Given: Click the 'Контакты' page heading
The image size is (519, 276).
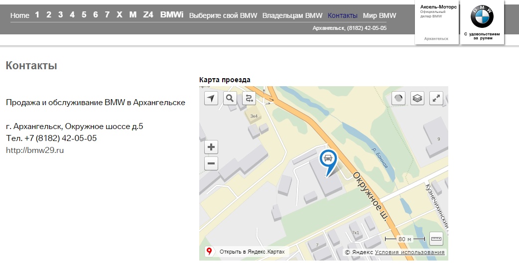Looking at the screenshot, I should tap(31, 66).
